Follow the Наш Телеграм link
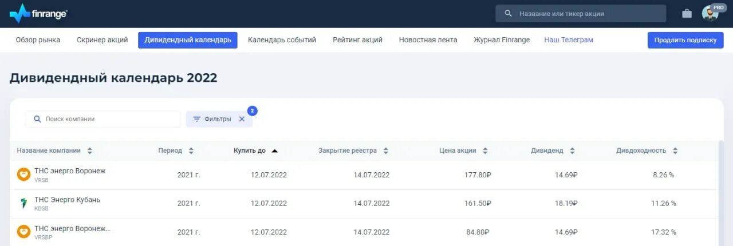The image size is (733, 246). point(569,40)
